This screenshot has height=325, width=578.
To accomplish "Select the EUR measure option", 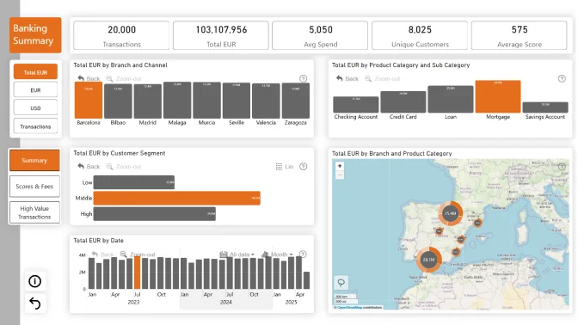I will pyautogui.click(x=35, y=90).
